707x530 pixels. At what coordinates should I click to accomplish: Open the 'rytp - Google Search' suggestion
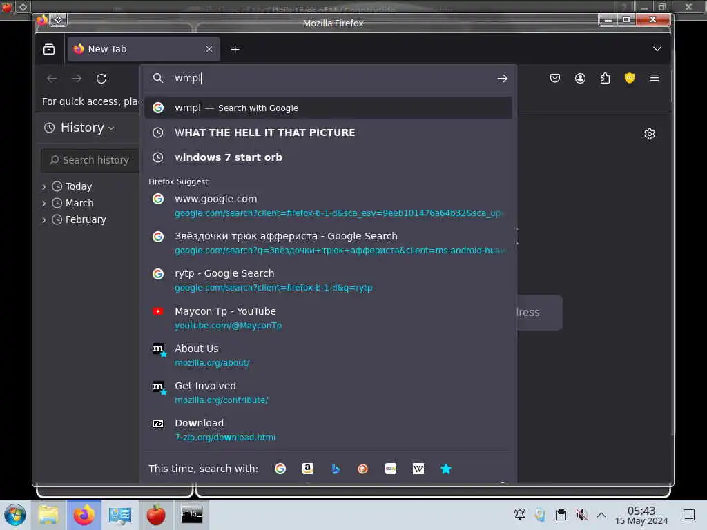[328, 280]
